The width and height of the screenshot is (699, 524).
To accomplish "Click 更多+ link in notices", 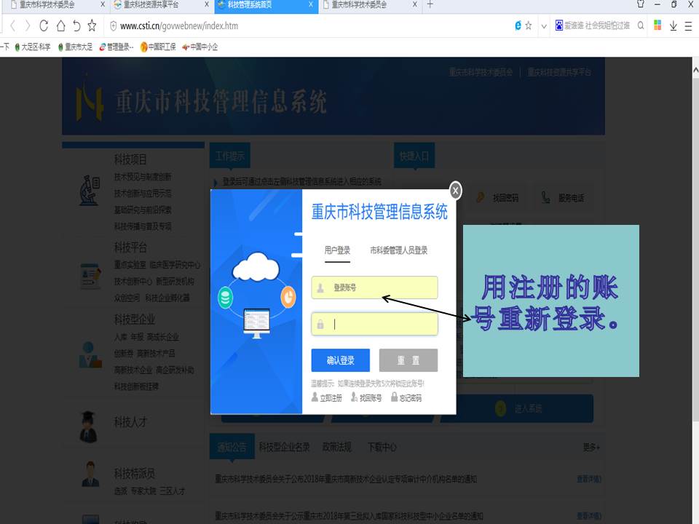I will (x=591, y=447).
